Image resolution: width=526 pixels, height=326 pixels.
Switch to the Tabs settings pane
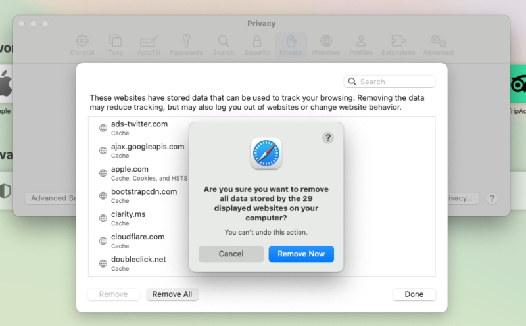click(x=115, y=45)
